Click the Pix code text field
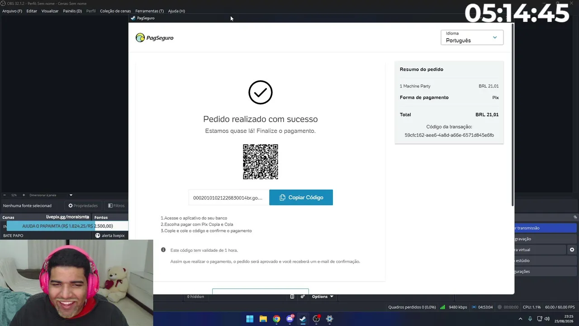579x326 pixels. [228, 197]
